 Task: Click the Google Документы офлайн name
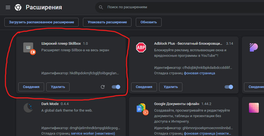coord(177,104)
